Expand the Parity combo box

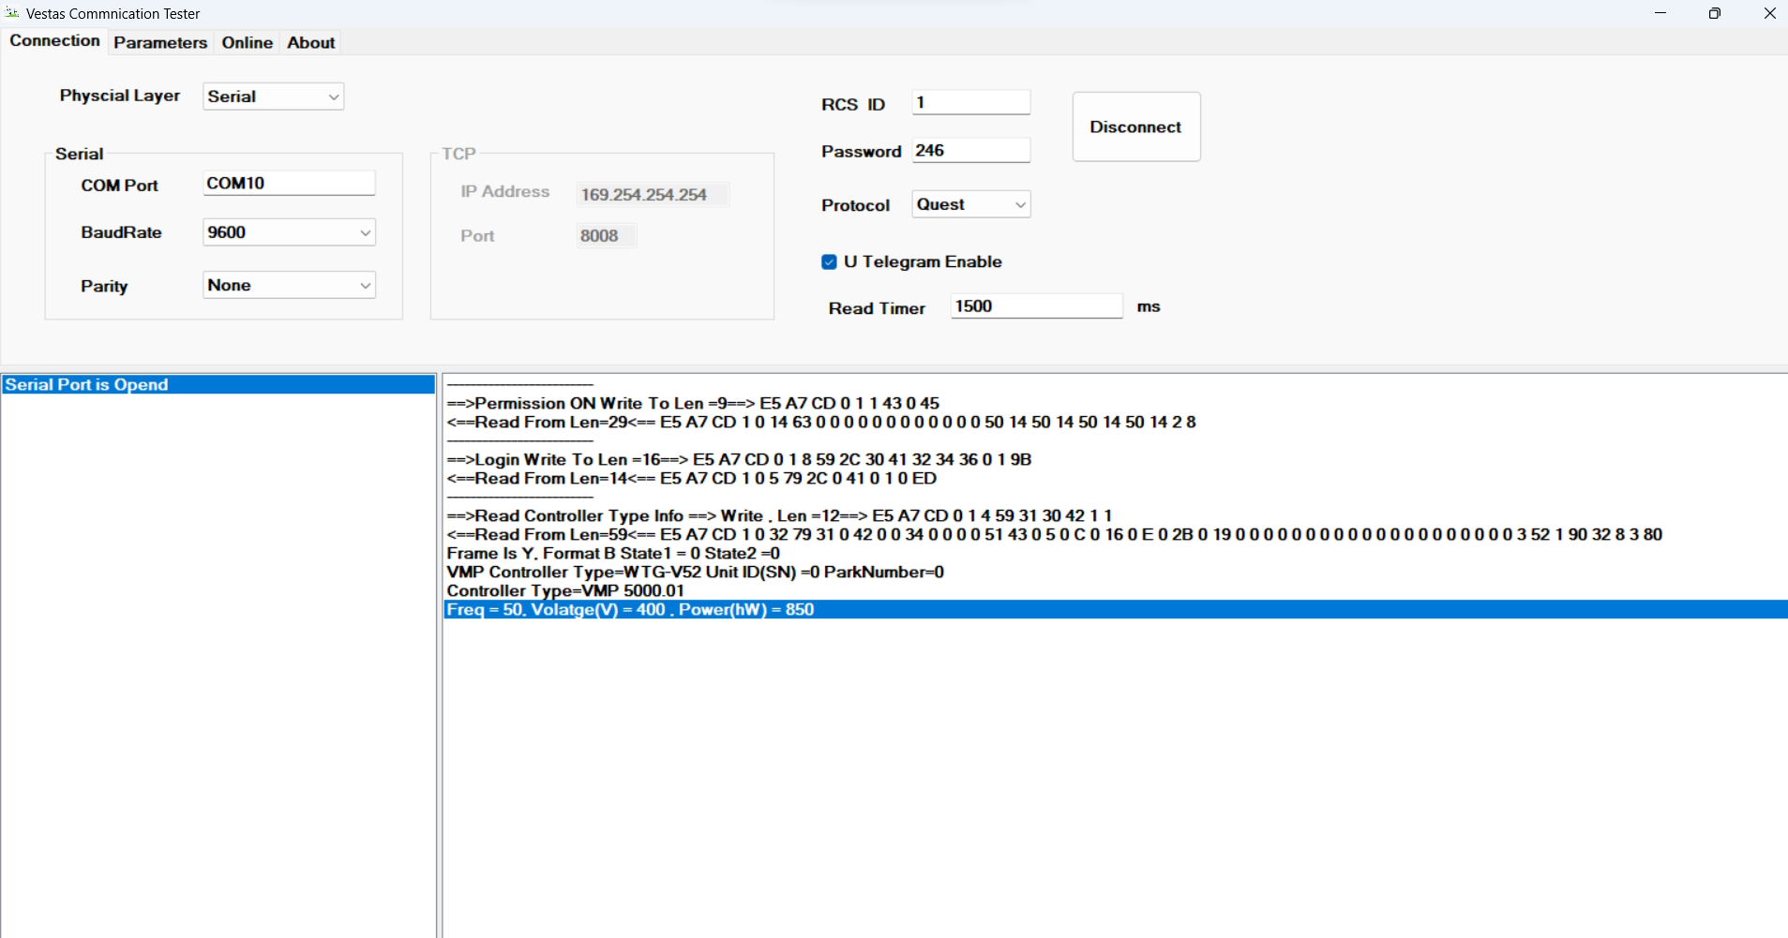[x=289, y=285]
